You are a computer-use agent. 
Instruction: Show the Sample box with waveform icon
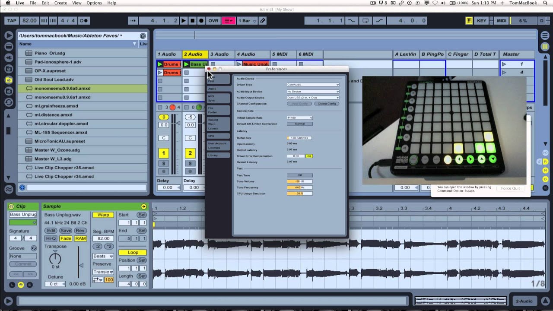click(x=21, y=285)
